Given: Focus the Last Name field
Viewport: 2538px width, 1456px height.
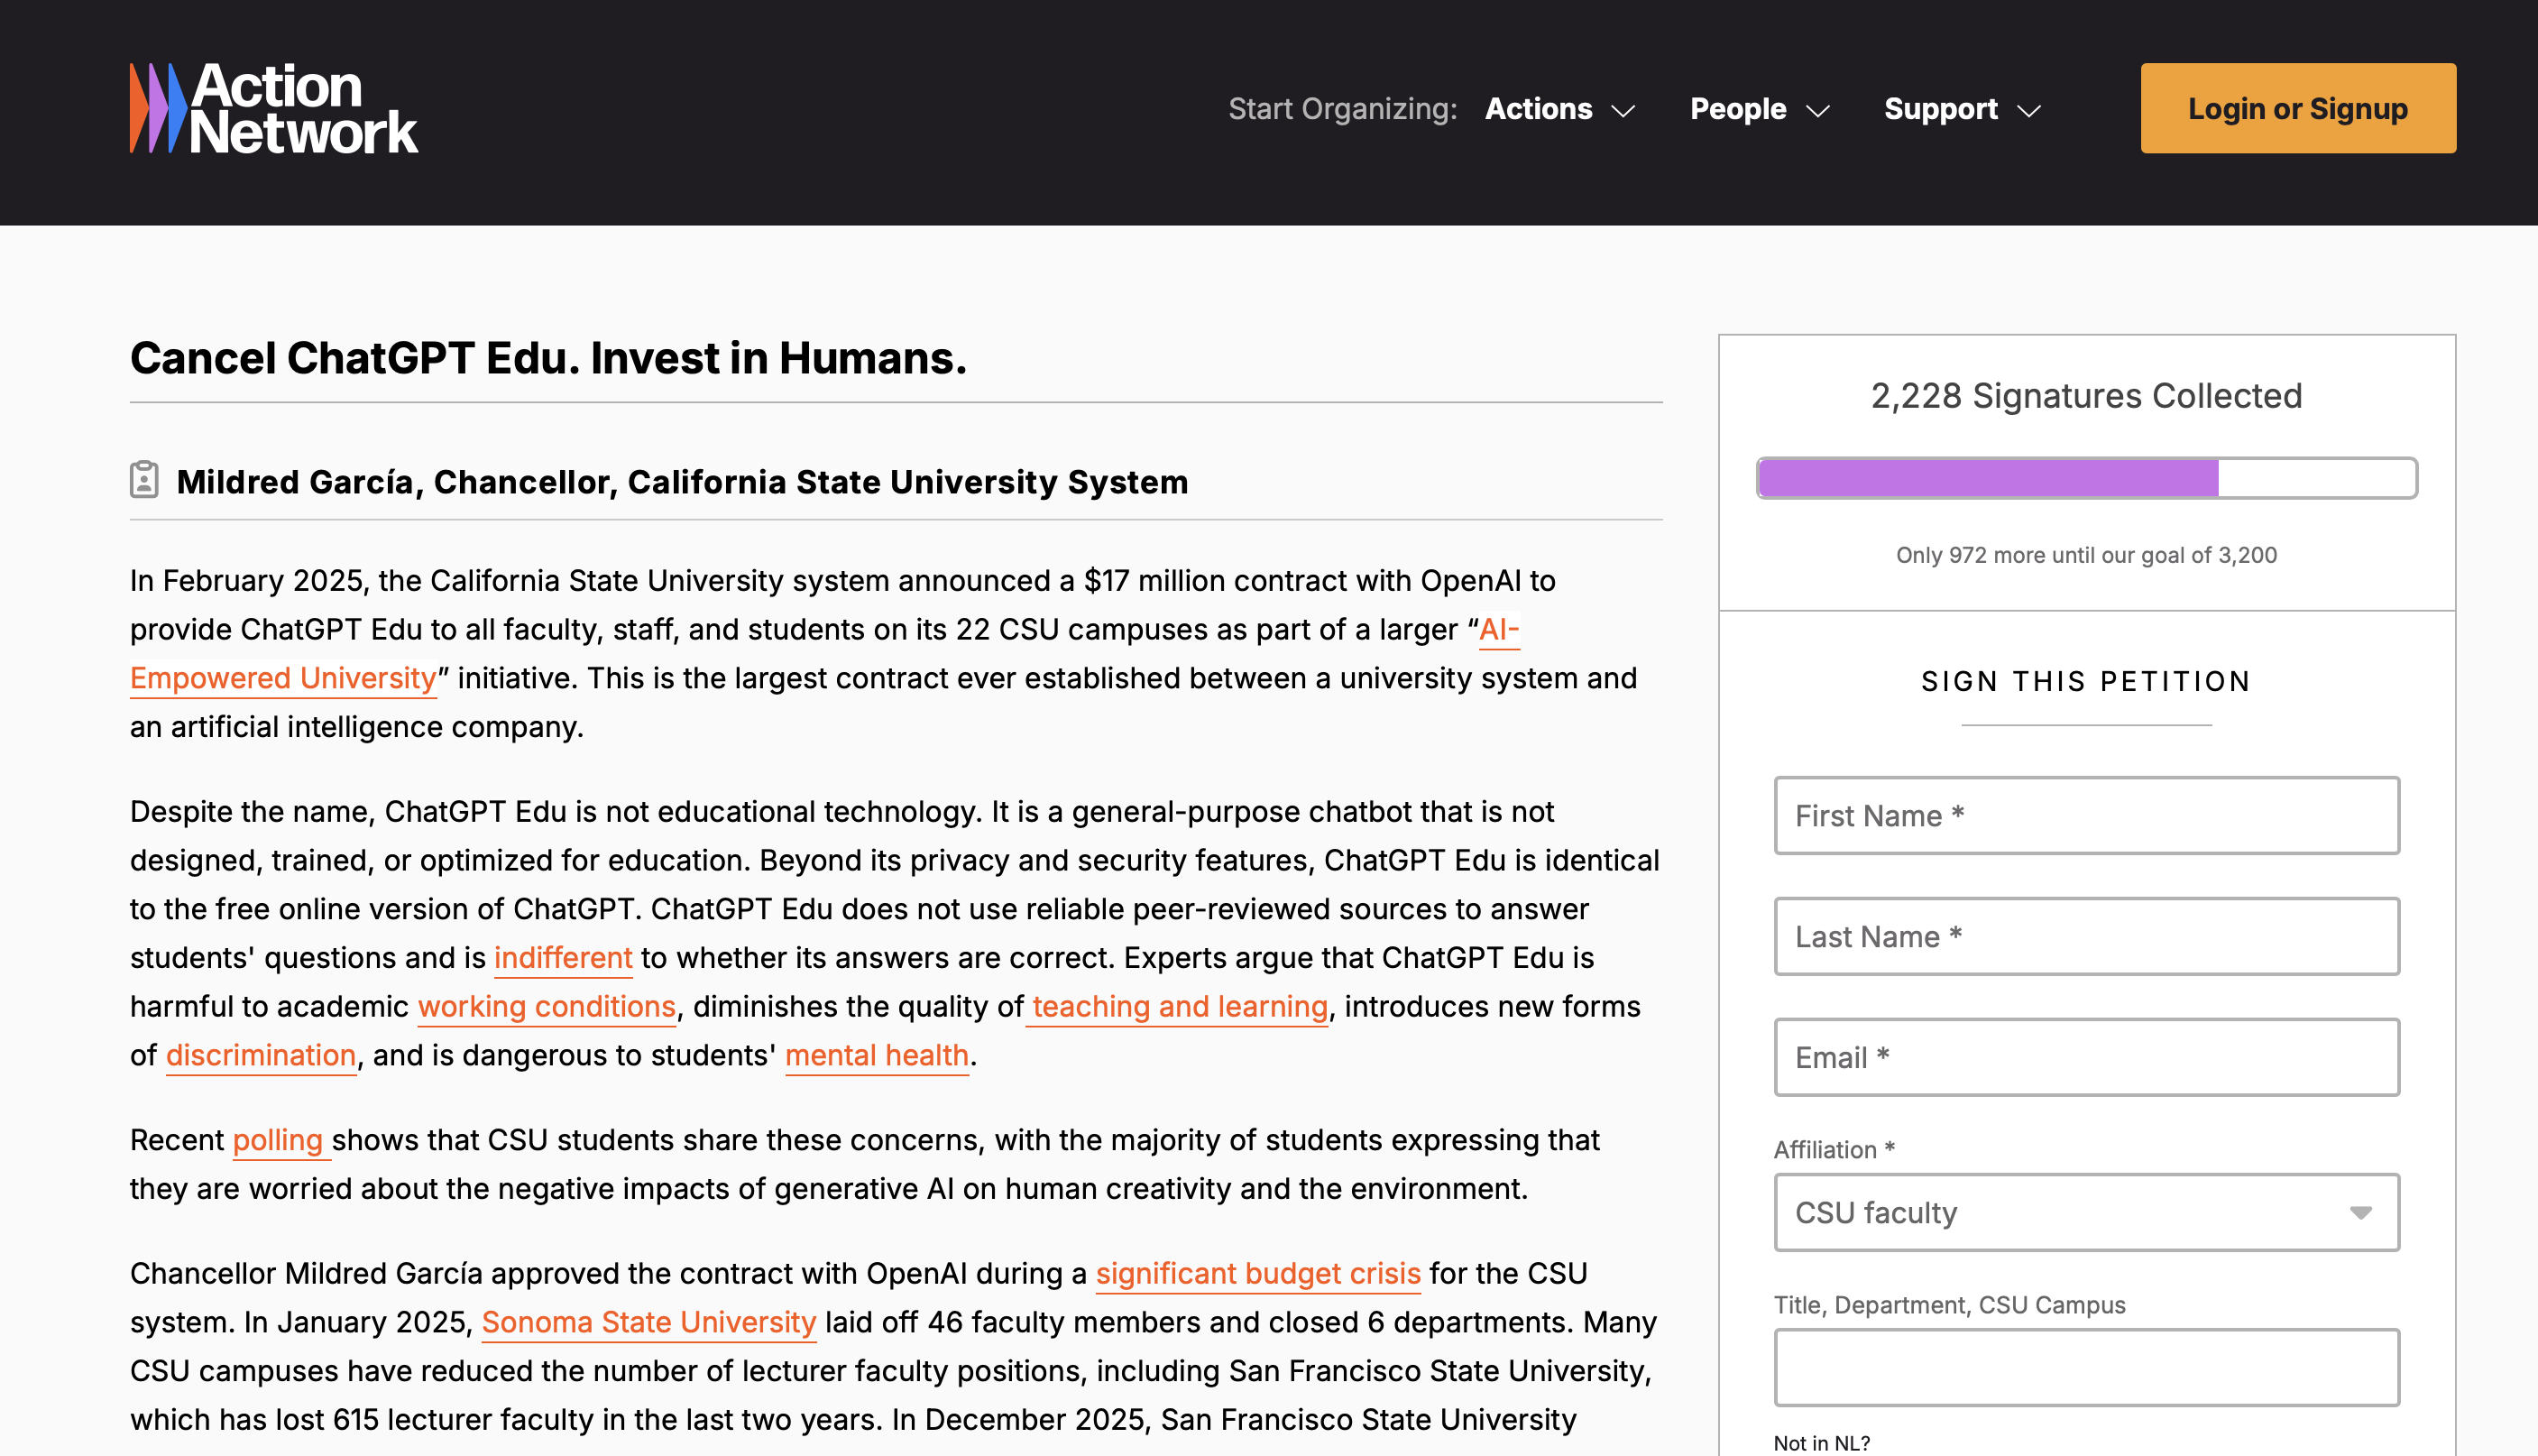Looking at the screenshot, I should (2086, 936).
